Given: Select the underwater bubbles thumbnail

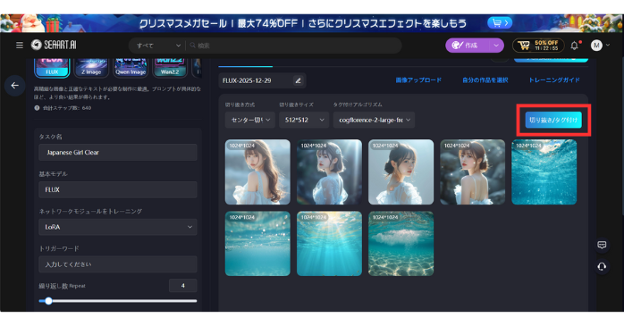Looking at the screenshot, I should coord(257,243).
